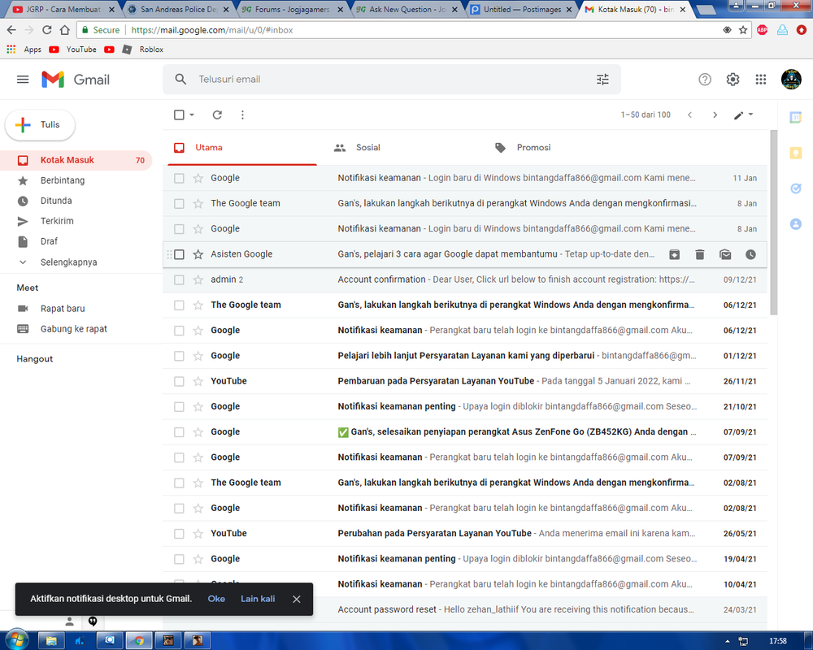The height and width of the screenshot is (650, 813).
Task: Tick the select-all emails checkbox
Action: [x=179, y=115]
